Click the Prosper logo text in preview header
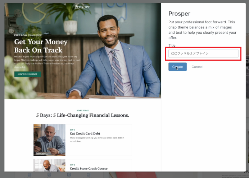 82,7
